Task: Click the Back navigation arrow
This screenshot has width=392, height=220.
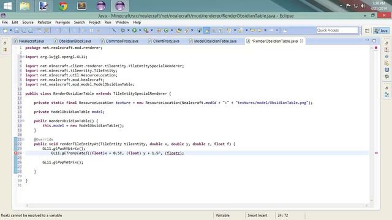Action: pos(260,31)
